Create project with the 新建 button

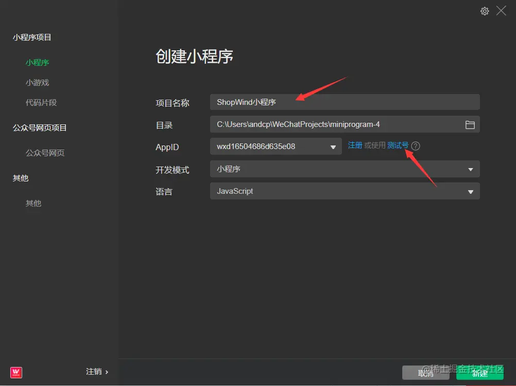[479, 373]
